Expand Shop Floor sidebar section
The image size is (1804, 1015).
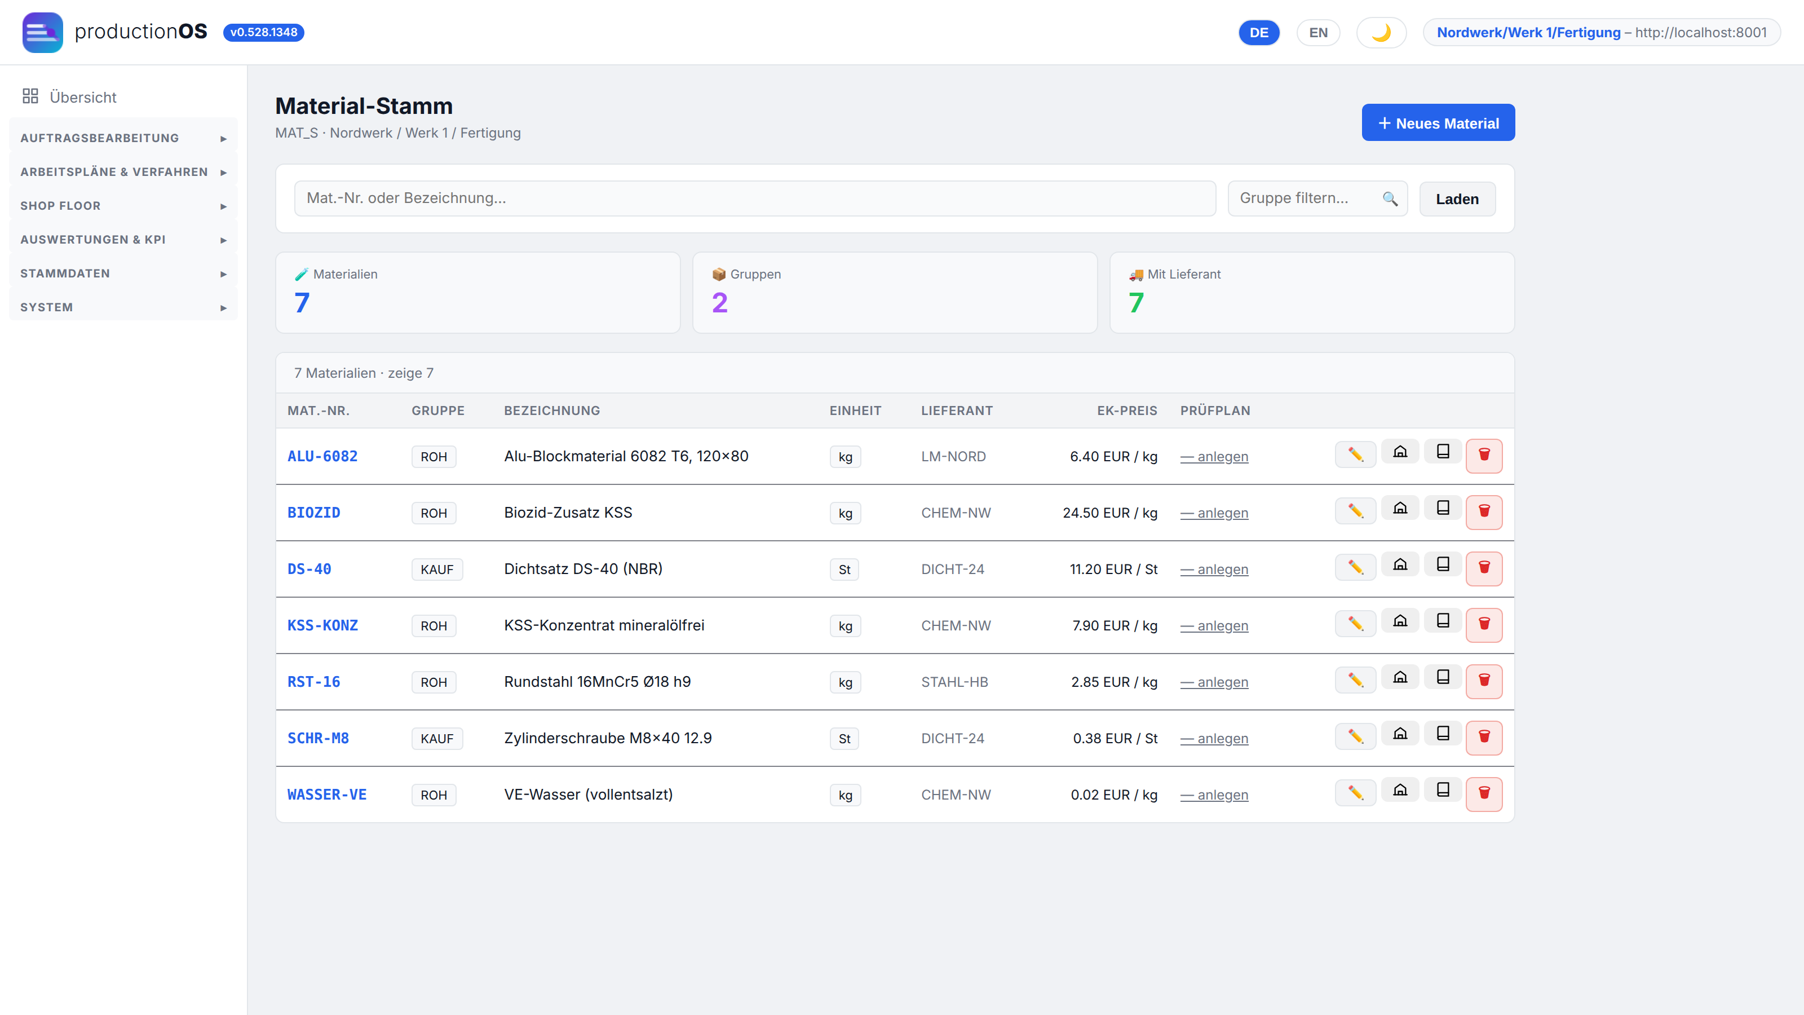123,206
